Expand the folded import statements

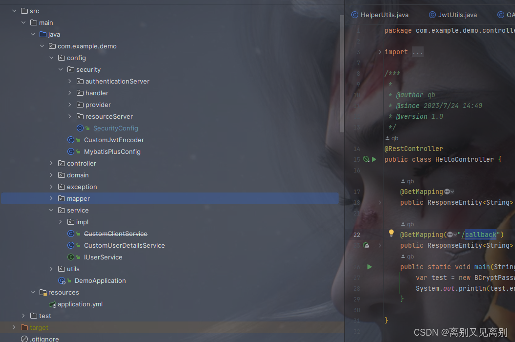tap(380, 52)
